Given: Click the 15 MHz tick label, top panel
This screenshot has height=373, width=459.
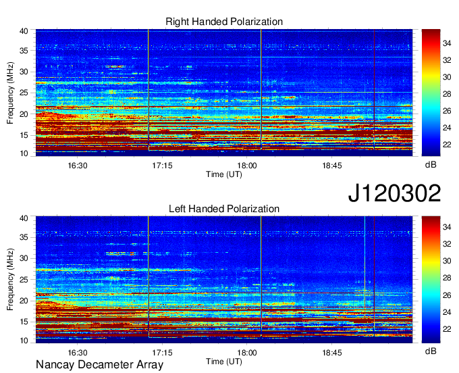Looking at the screenshot, I should pos(24,135).
